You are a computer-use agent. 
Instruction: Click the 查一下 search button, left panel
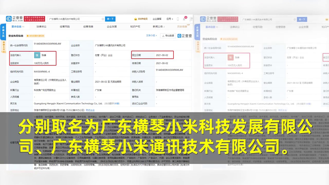click(x=110, y=19)
